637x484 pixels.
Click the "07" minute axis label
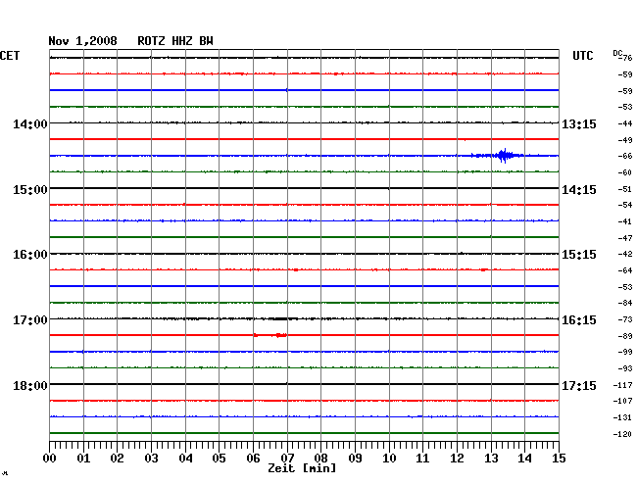coord(287,459)
